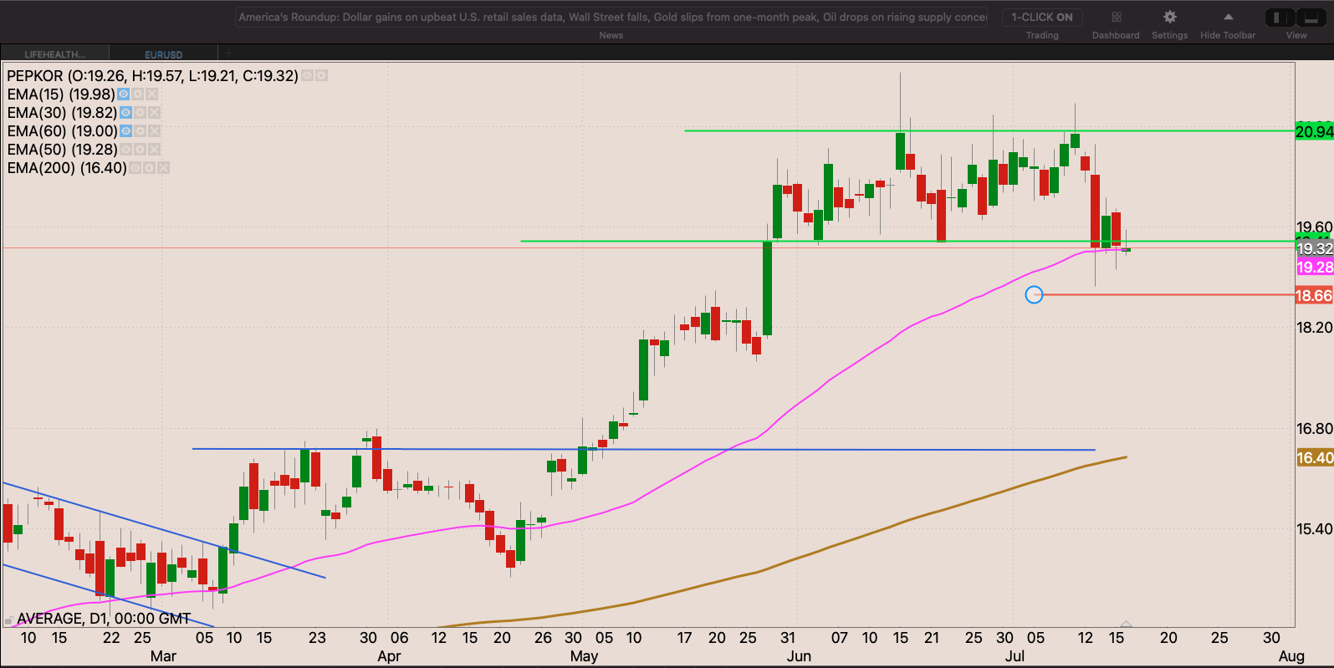
Task: Click the PEPKOR chart settings gear icon
Action: pyautogui.click(x=321, y=76)
